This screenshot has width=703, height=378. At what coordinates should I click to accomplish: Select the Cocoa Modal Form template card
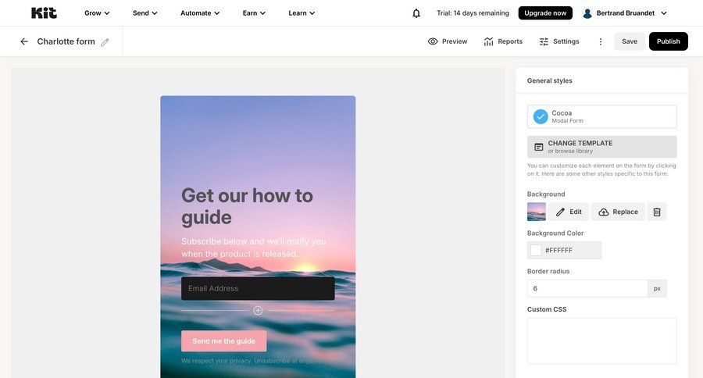601,116
